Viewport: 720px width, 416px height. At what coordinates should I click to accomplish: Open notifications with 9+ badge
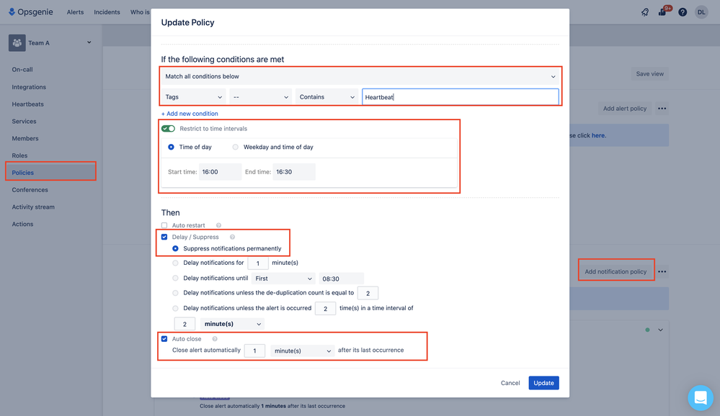pyautogui.click(x=664, y=12)
